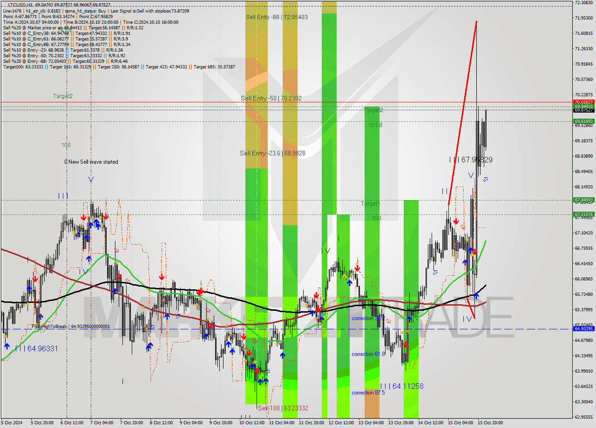Click the green 'Target2' label near the 6 Oct dashed line
Screen dimensions: 596x428
[63, 96]
